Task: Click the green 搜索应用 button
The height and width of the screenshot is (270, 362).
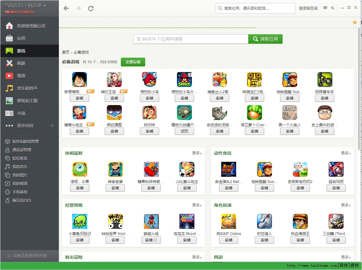Action: point(265,39)
